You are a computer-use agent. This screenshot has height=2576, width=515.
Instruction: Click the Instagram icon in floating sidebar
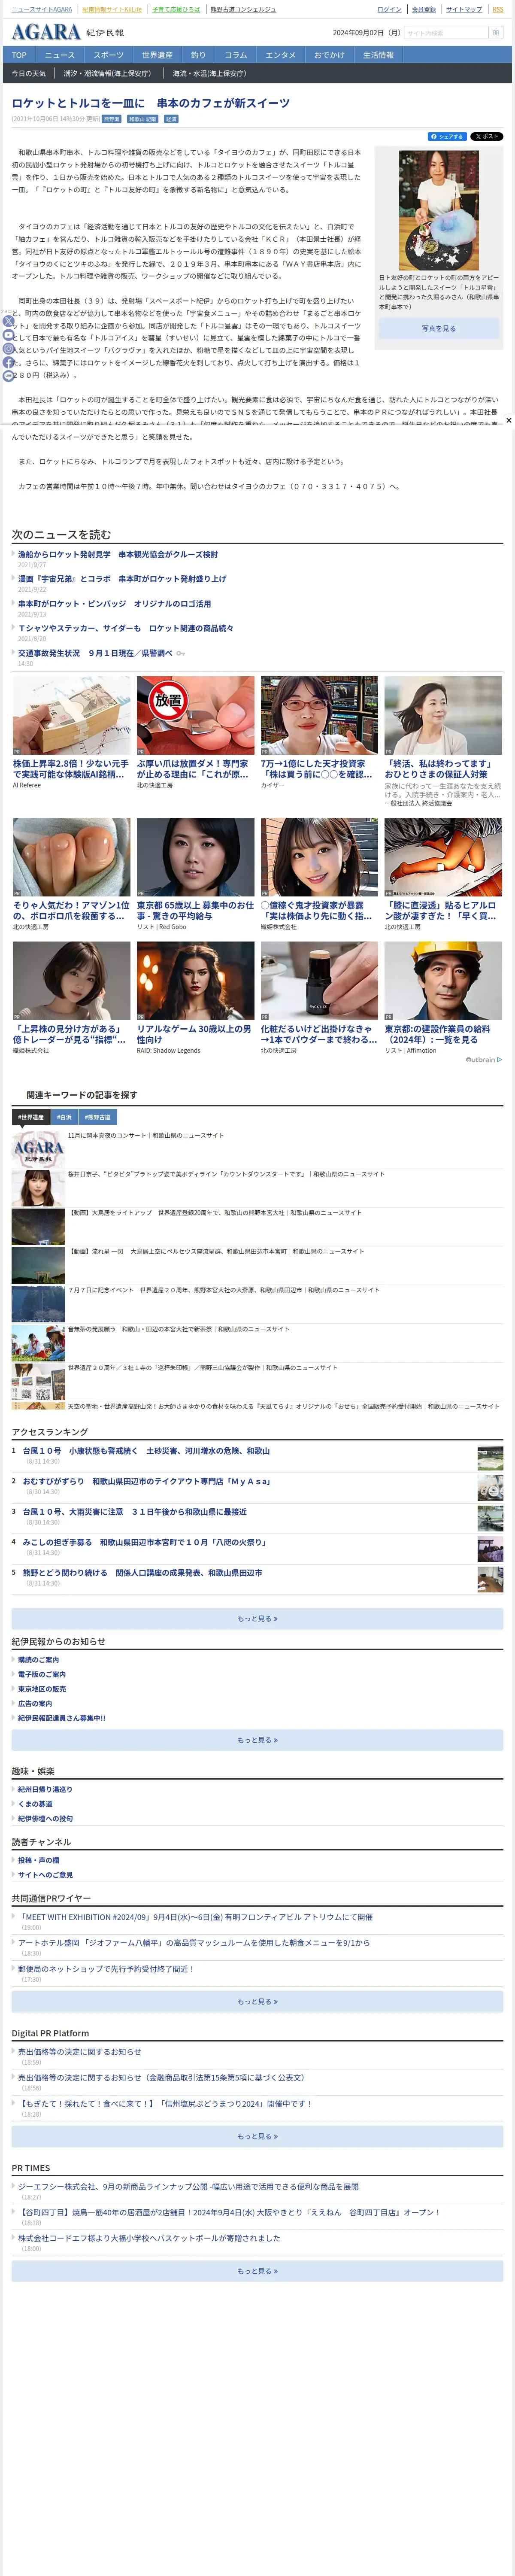8,349
